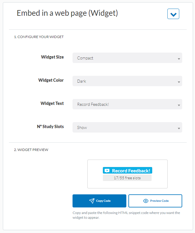Click the Widget Preview section heading
Image resolution: width=195 pixels, height=233 pixels.
31,150
